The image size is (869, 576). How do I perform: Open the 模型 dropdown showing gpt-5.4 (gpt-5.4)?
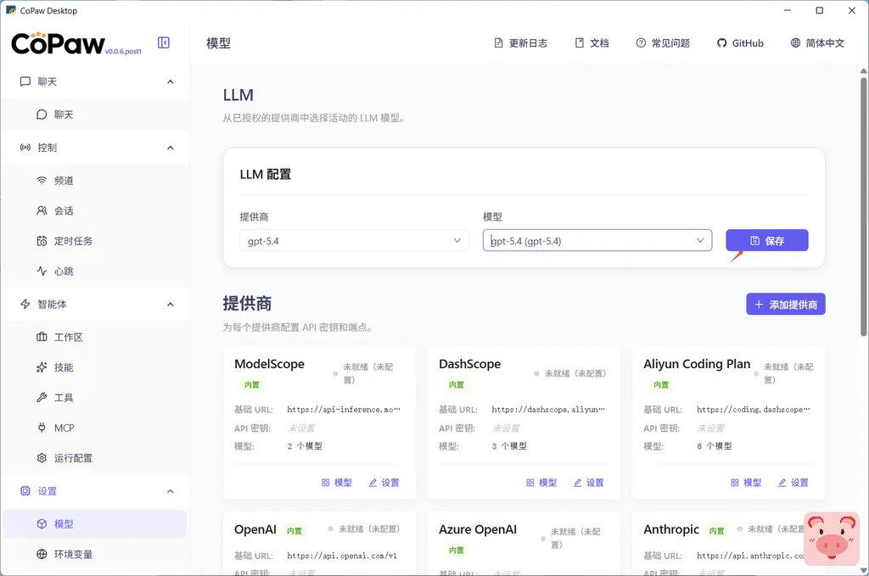click(x=597, y=240)
